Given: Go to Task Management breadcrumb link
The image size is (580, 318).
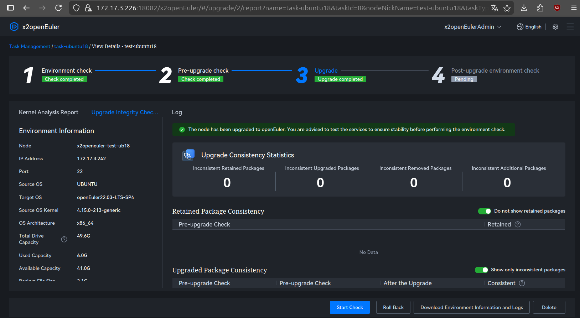Looking at the screenshot, I should coord(30,46).
